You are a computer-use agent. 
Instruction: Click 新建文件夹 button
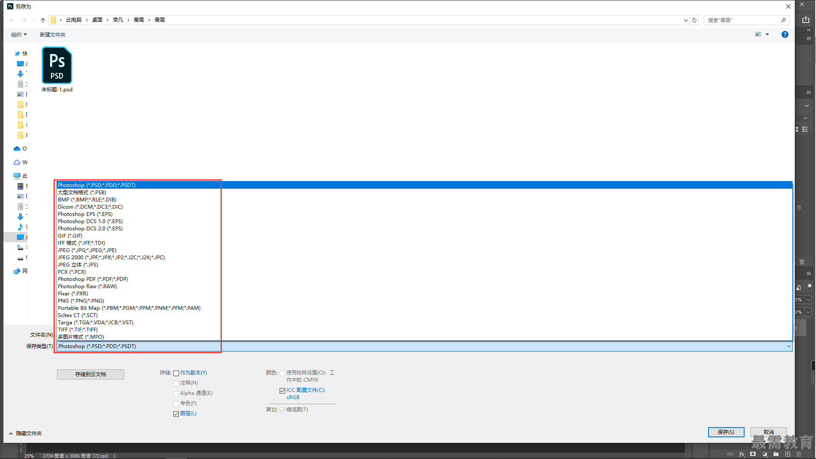click(x=53, y=35)
